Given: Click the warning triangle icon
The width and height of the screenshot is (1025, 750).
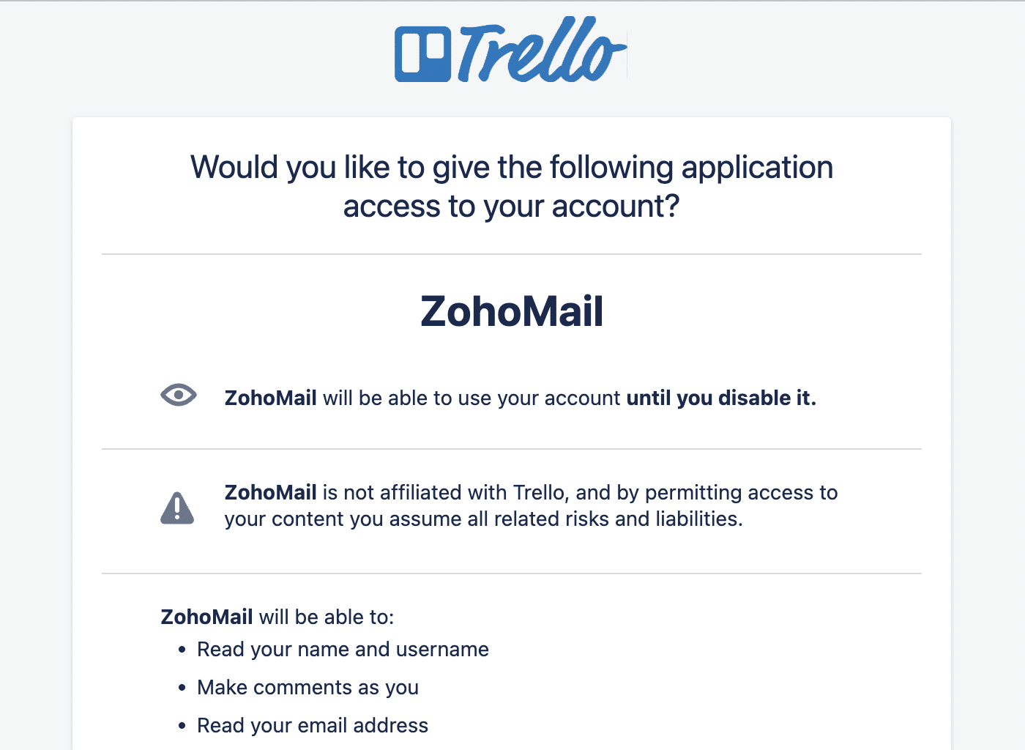Looking at the screenshot, I should tap(177, 508).
